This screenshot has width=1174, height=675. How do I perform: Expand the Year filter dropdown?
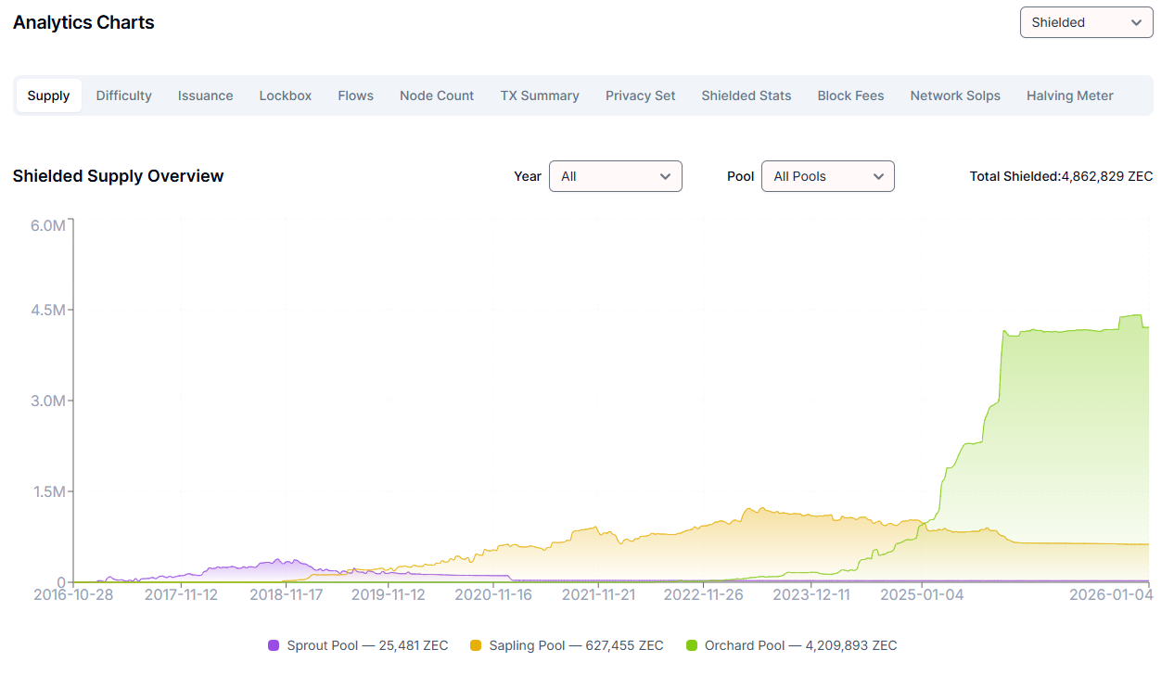click(x=615, y=176)
